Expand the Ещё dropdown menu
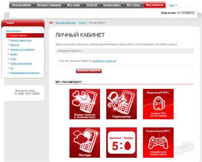Screen dimensions: 202x162 (x=173, y=5)
